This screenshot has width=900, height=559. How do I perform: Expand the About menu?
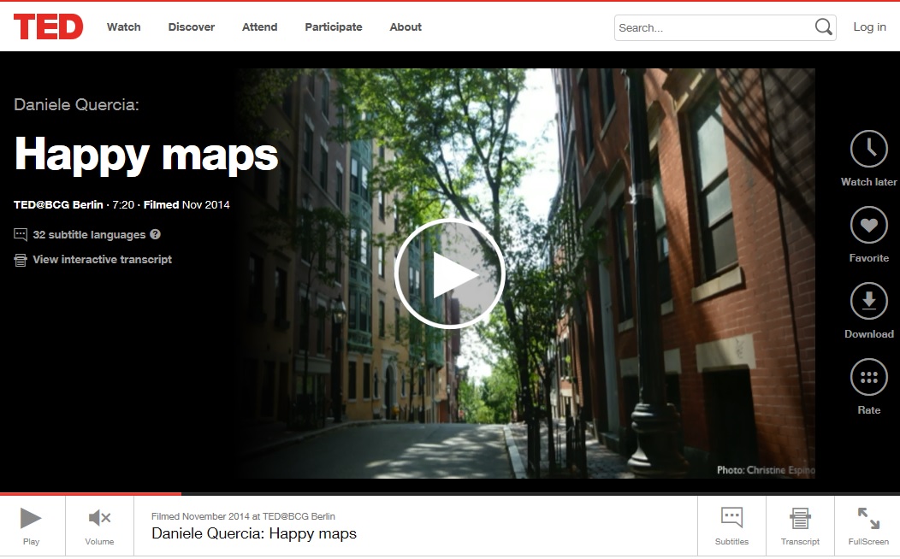coord(406,27)
